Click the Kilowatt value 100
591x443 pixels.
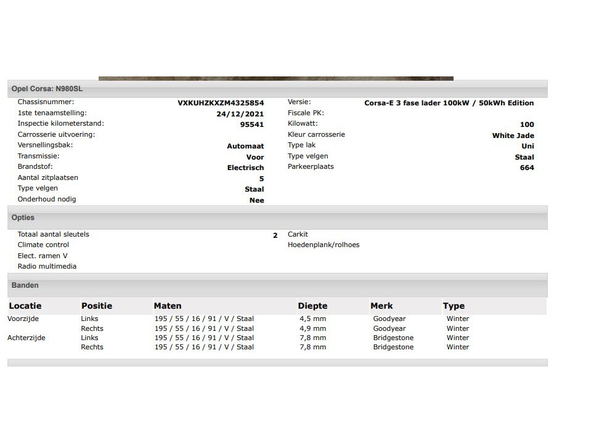point(527,124)
